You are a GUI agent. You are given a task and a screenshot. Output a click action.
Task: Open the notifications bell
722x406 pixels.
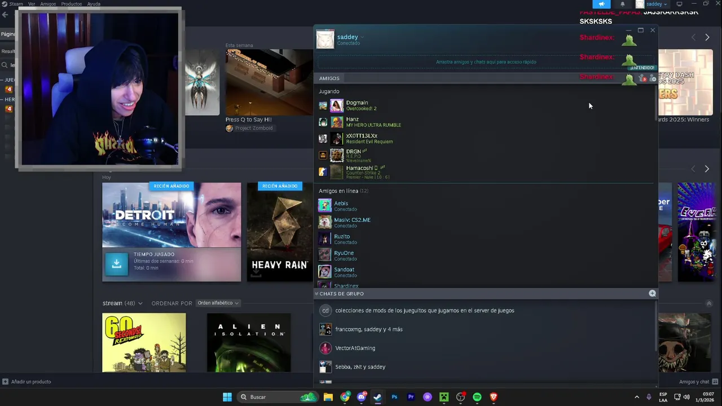[x=623, y=4]
